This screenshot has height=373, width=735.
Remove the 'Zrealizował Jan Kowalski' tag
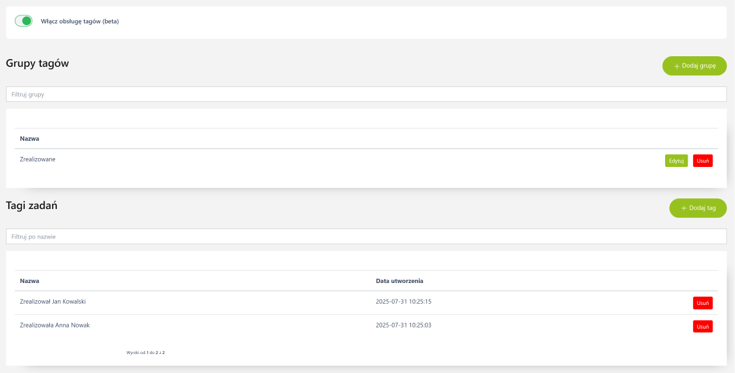point(702,303)
